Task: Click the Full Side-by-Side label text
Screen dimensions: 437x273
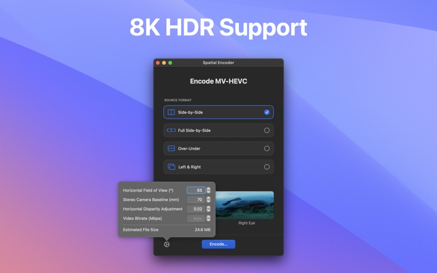Action: click(194, 130)
